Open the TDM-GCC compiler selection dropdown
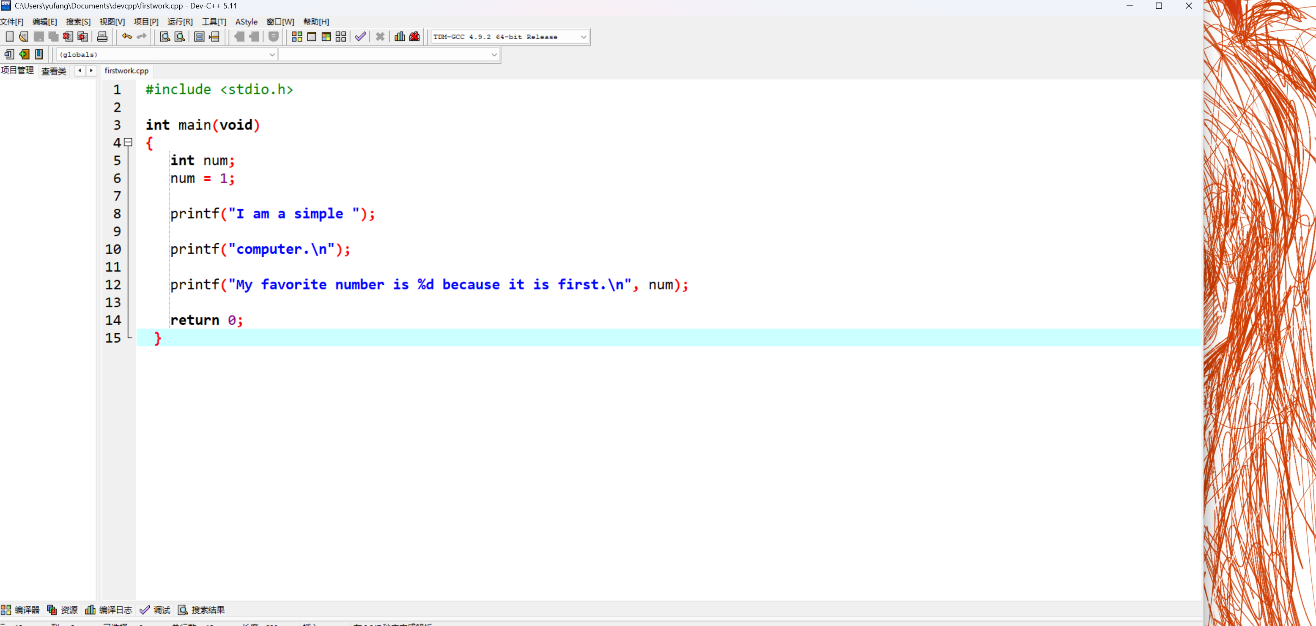 pyautogui.click(x=584, y=37)
